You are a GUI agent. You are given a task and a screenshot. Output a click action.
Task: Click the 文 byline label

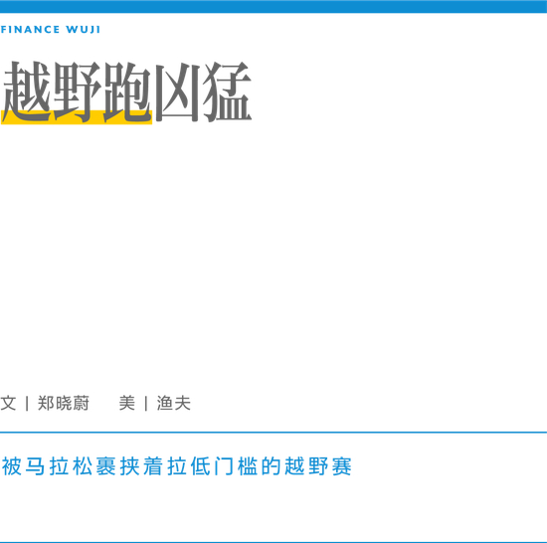tap(8, 403)
